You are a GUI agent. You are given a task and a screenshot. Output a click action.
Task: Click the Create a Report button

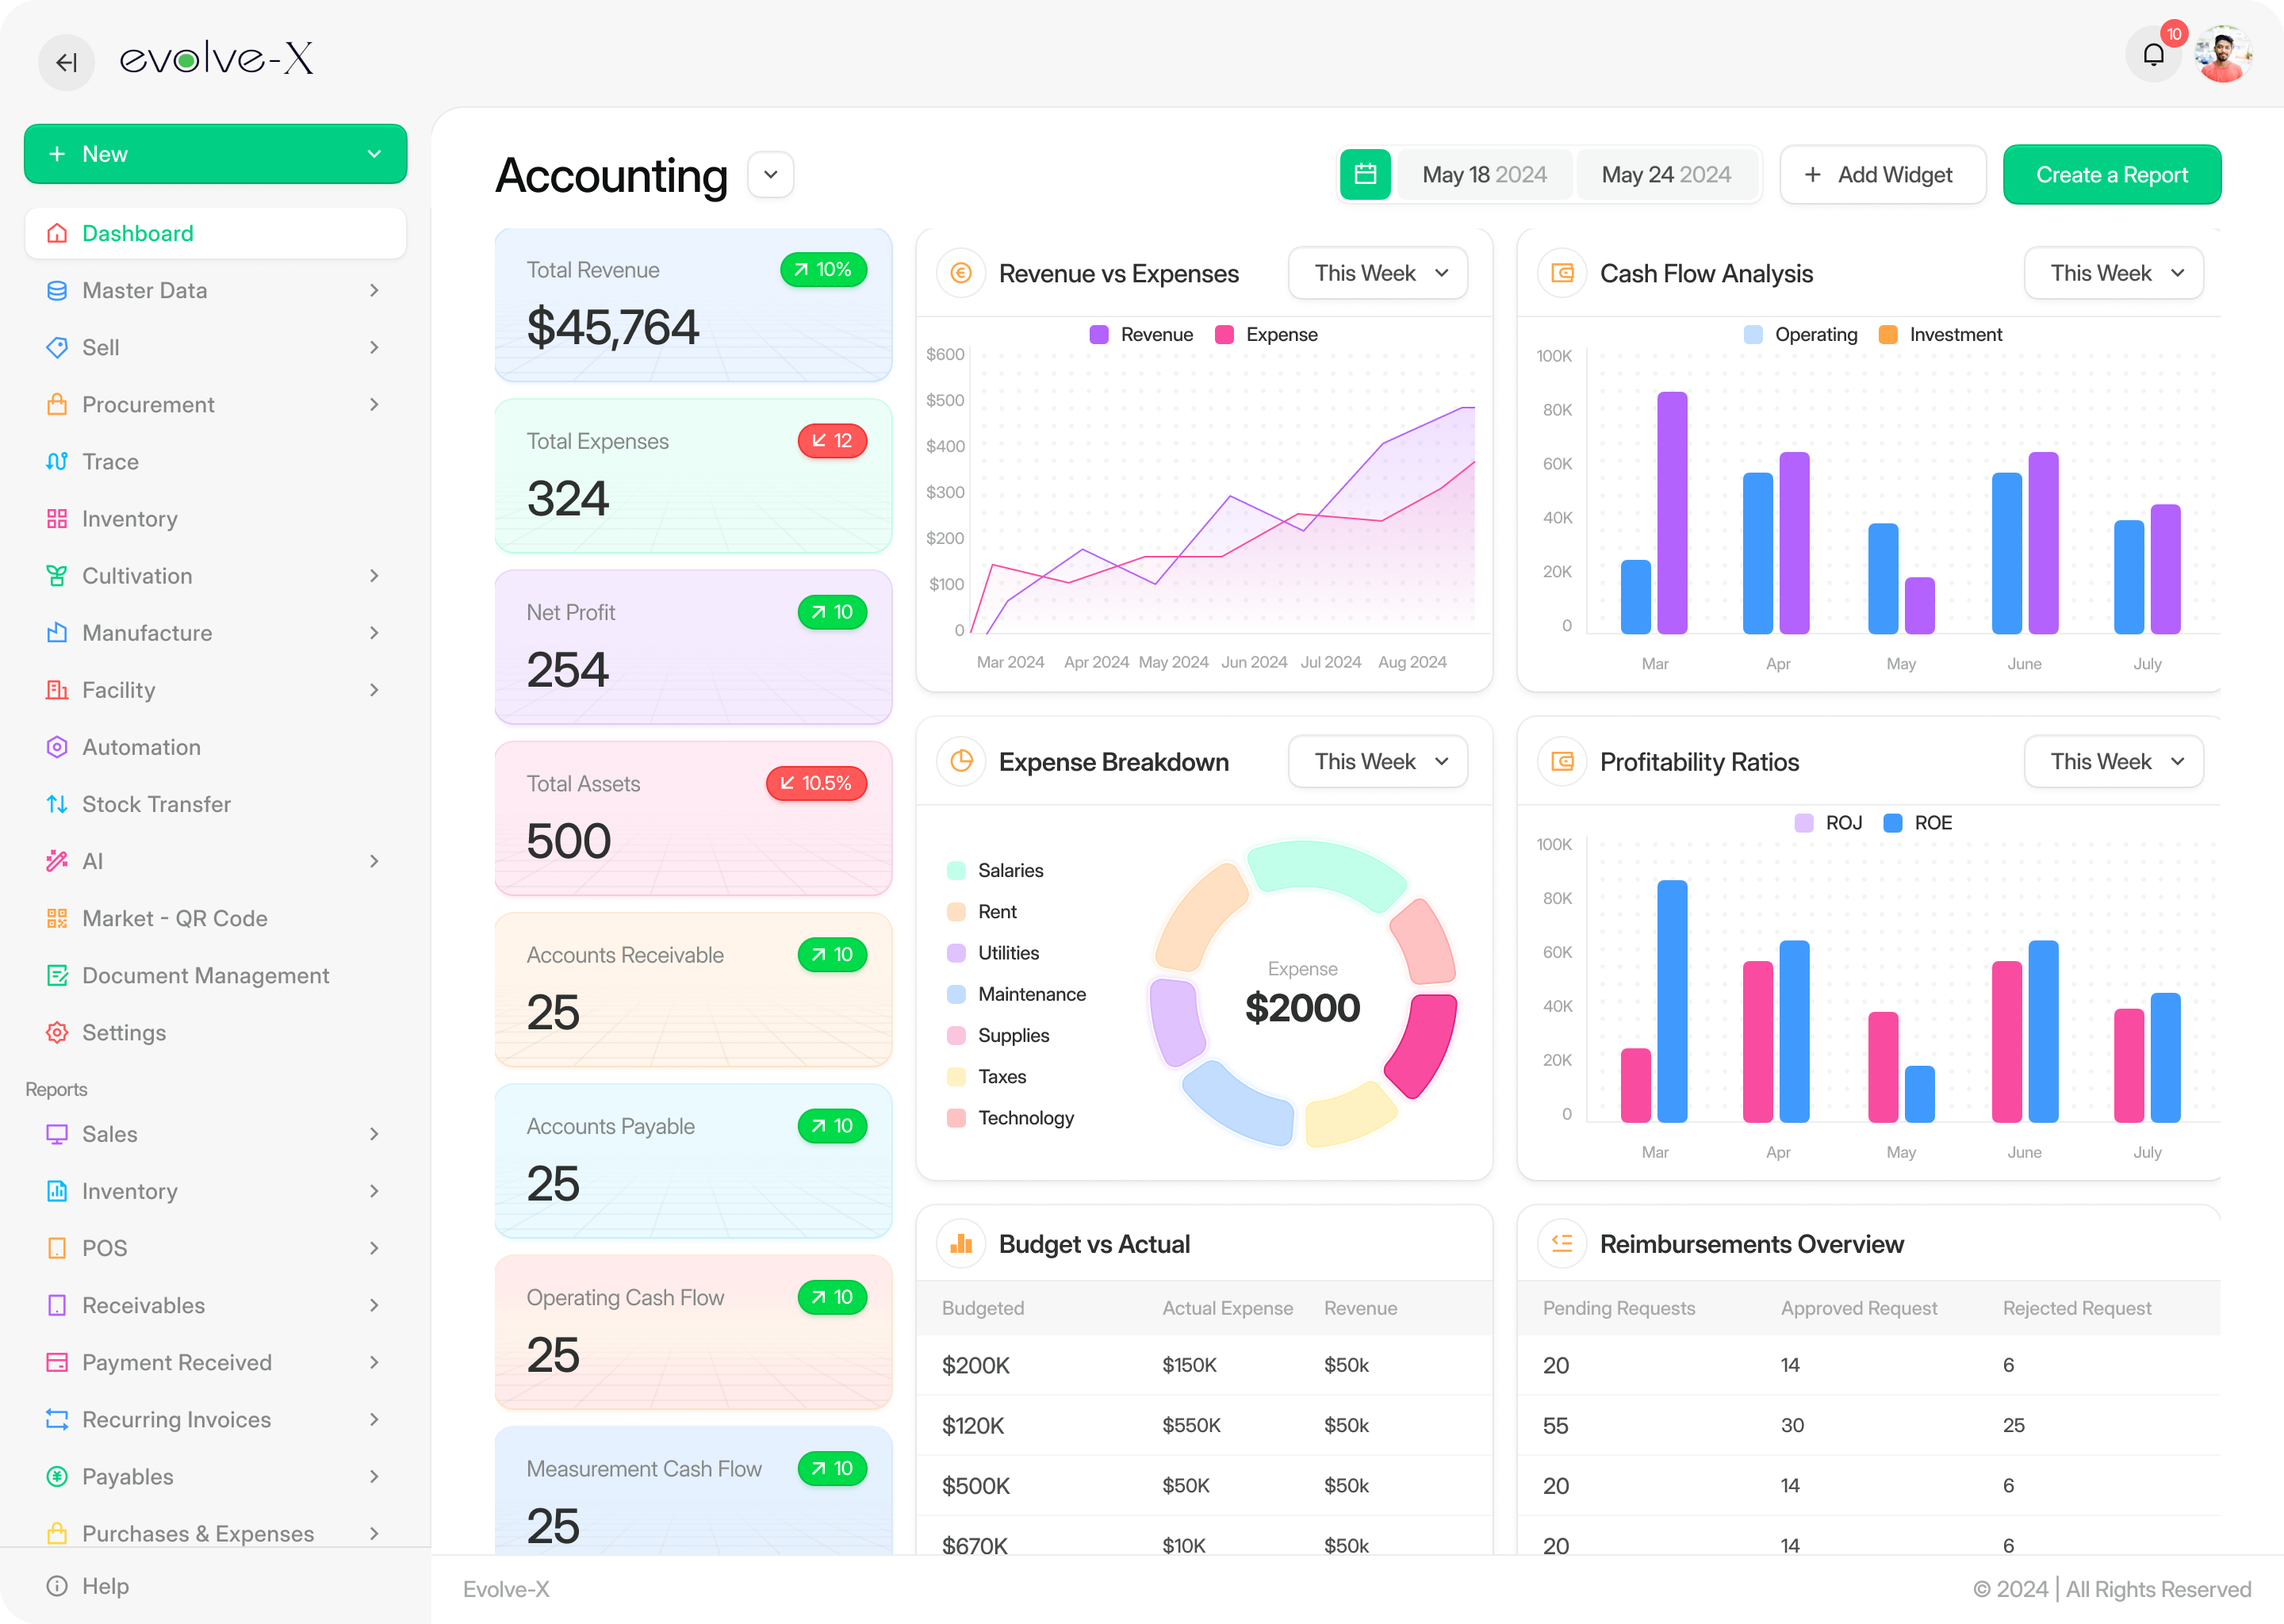click(x=2111, y=175)
